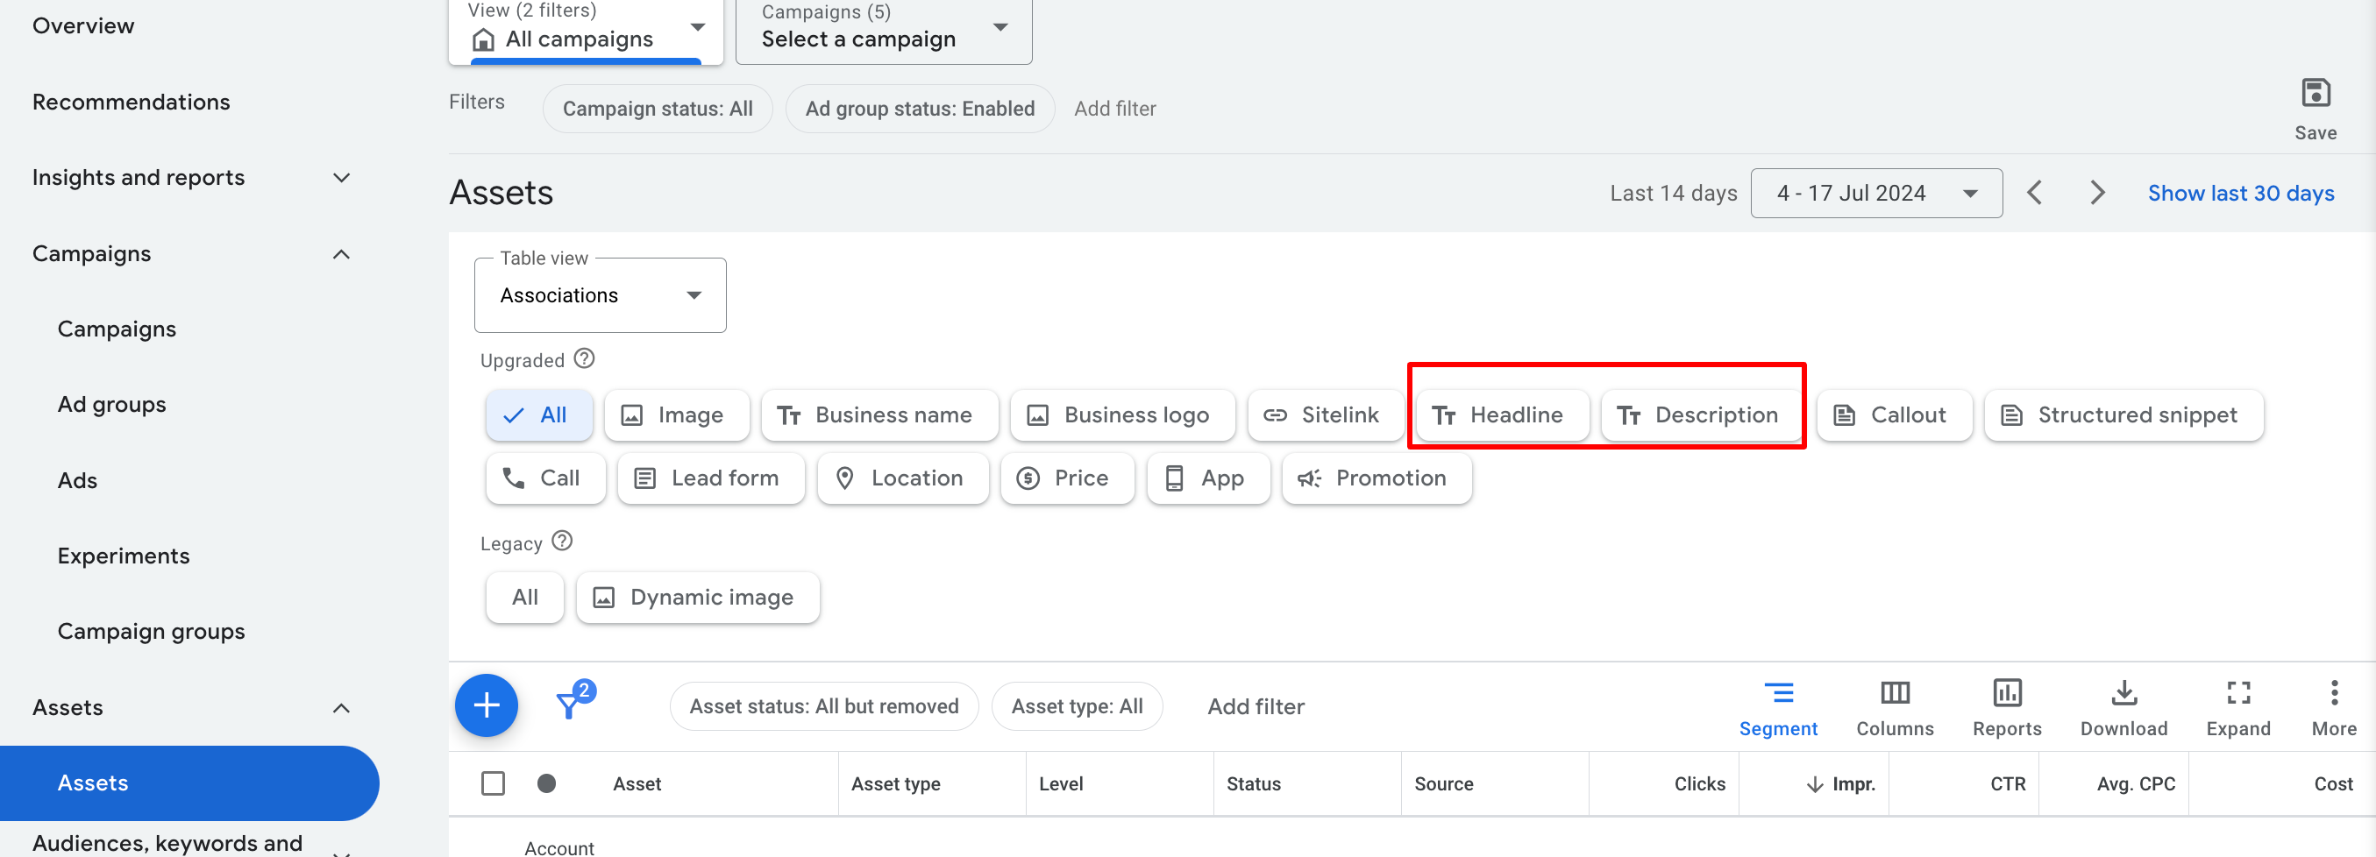This screenshot has width=2376, height=857.
Task: Tick the select-all checkbox in table header
Action: (494, 783)
